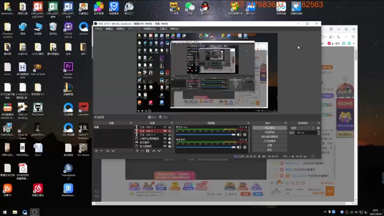
Task: Click the 300 ms duration field
Action: pos(306,133)
